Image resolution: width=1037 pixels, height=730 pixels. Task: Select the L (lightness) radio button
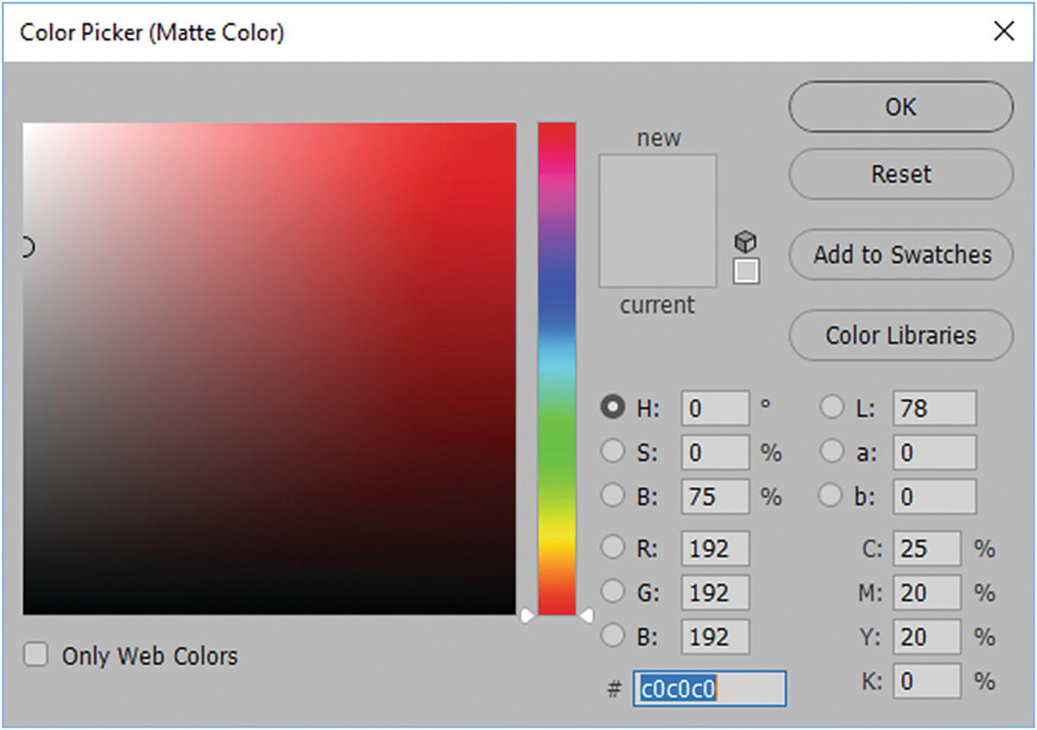click(831, 407)
